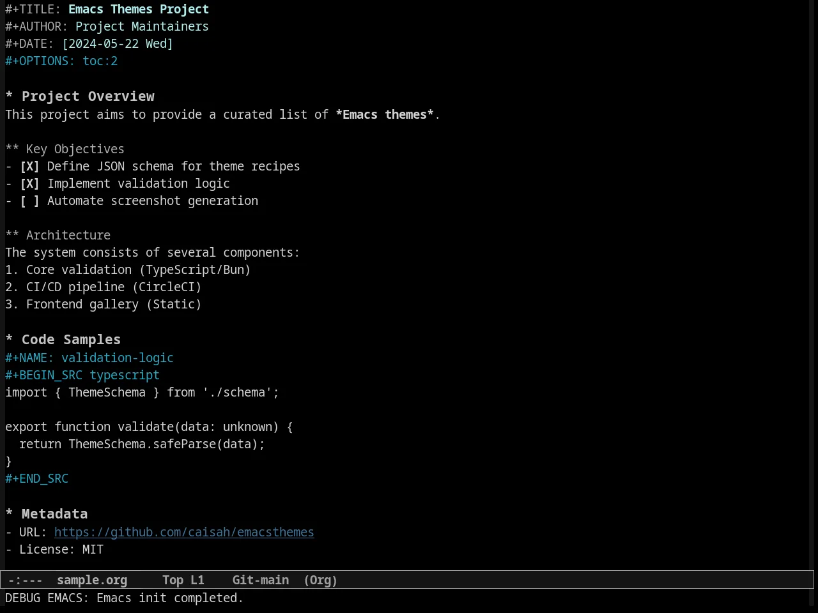Click the Frontend gallery (Static) item

coord(104,305)
